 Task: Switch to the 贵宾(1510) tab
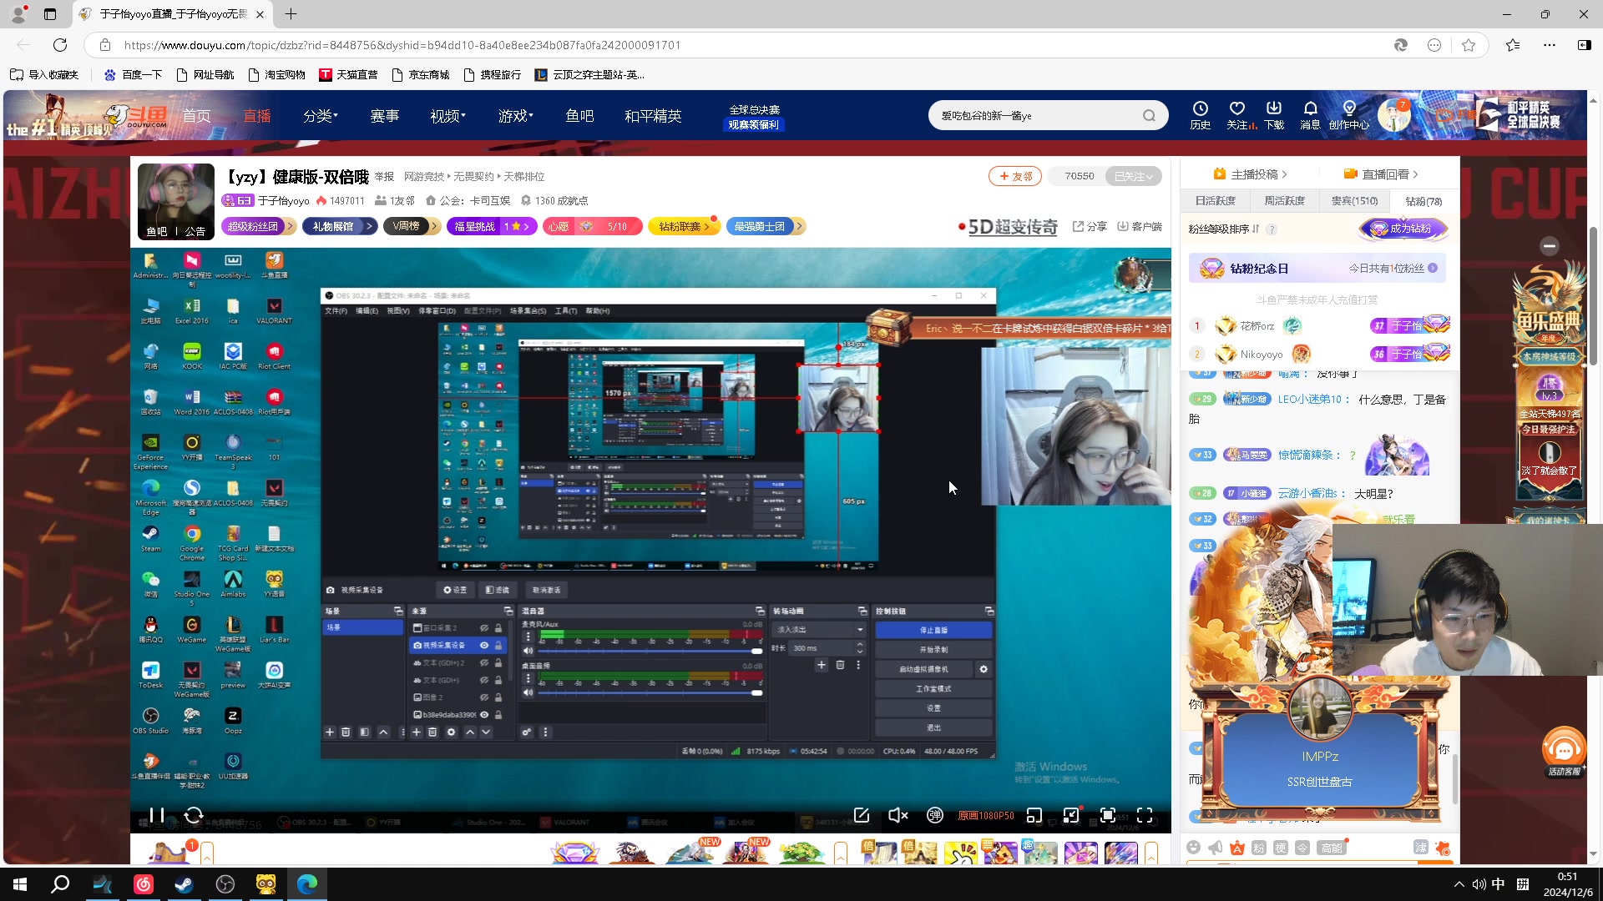(x=1354, y=201)
